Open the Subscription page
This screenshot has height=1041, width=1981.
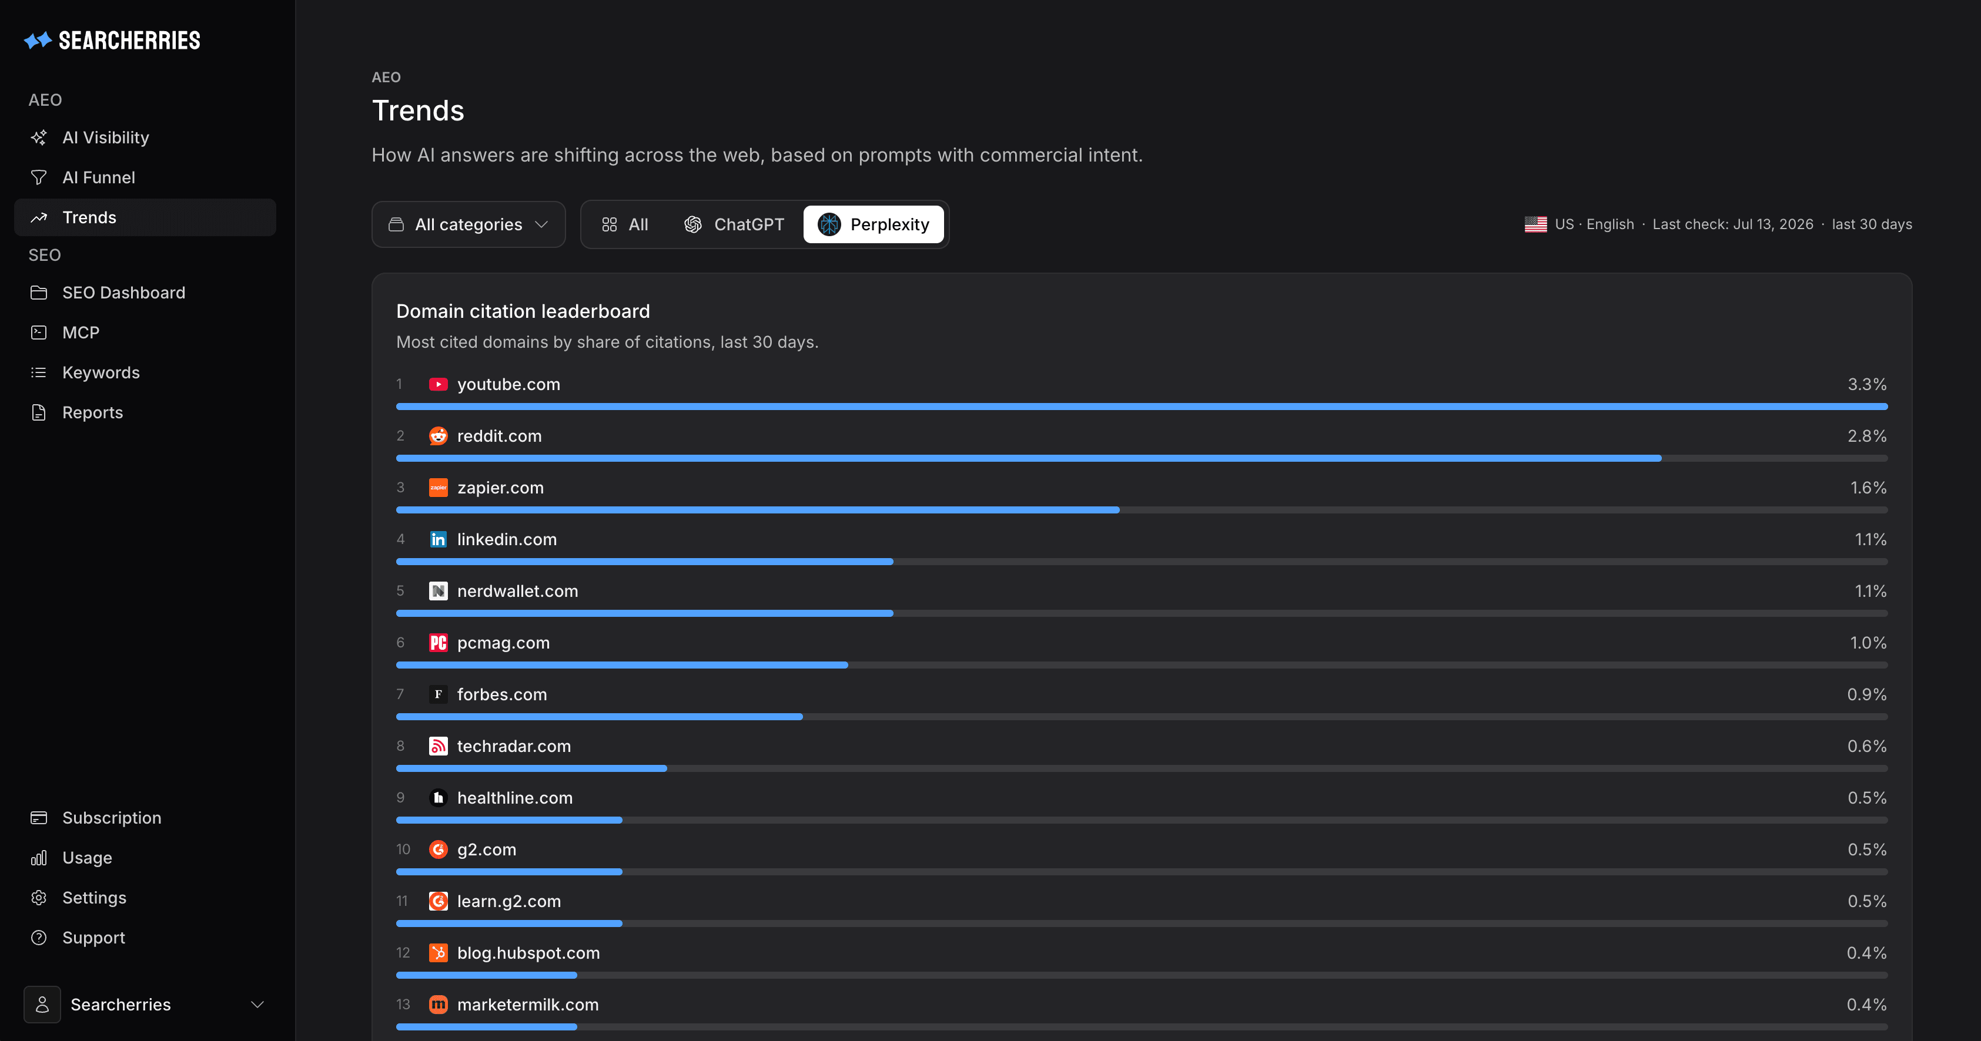pyautogui.click(x=145, y=817)
